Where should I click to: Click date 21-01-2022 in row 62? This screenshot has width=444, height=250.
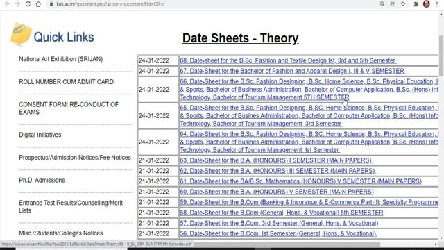tap(154, 171)
